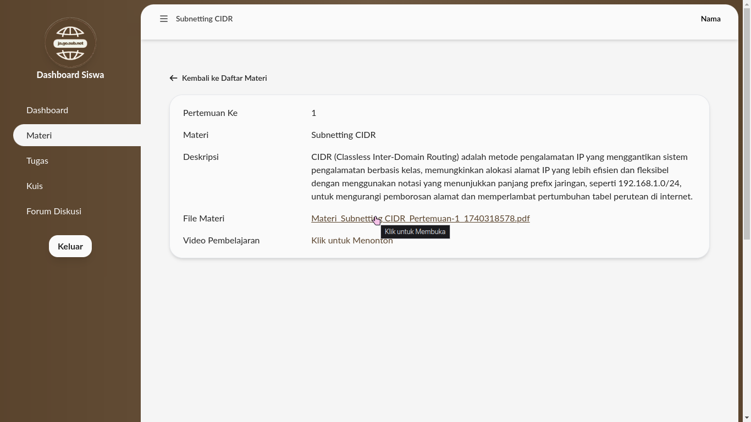Go to Forum Diskusi
Viewport: 751px width, 422px height.
pyautogui.click(x=54, y=211)
